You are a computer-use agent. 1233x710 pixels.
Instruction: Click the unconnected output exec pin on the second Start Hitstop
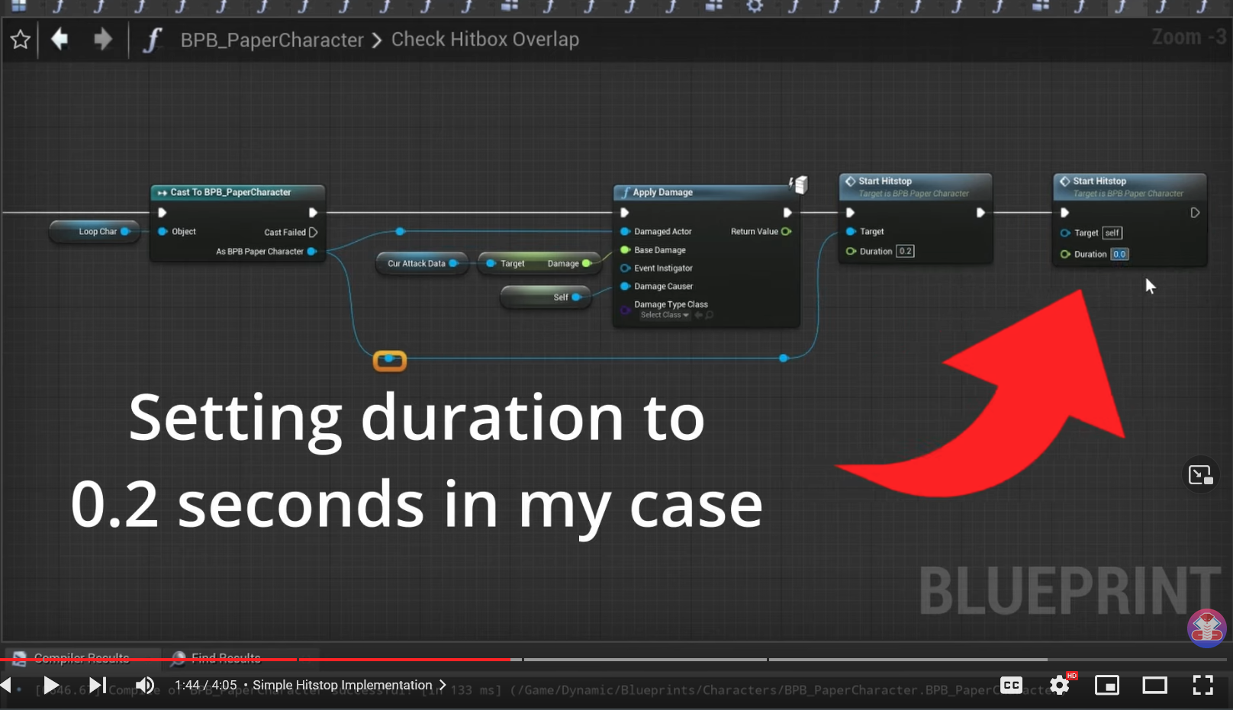click(1195, 213)
